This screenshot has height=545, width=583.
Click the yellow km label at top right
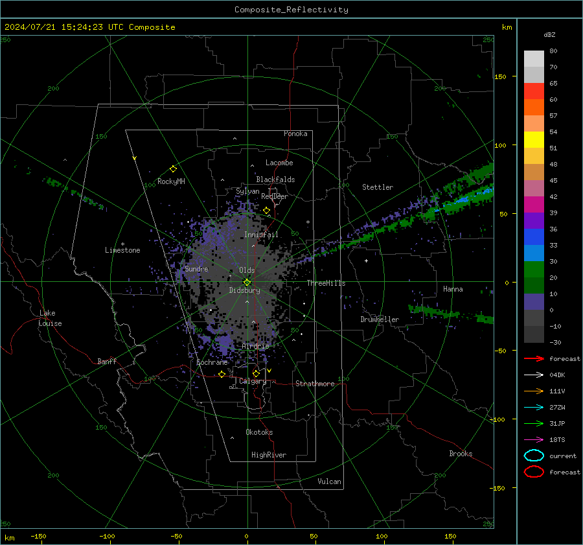[507, 27]
